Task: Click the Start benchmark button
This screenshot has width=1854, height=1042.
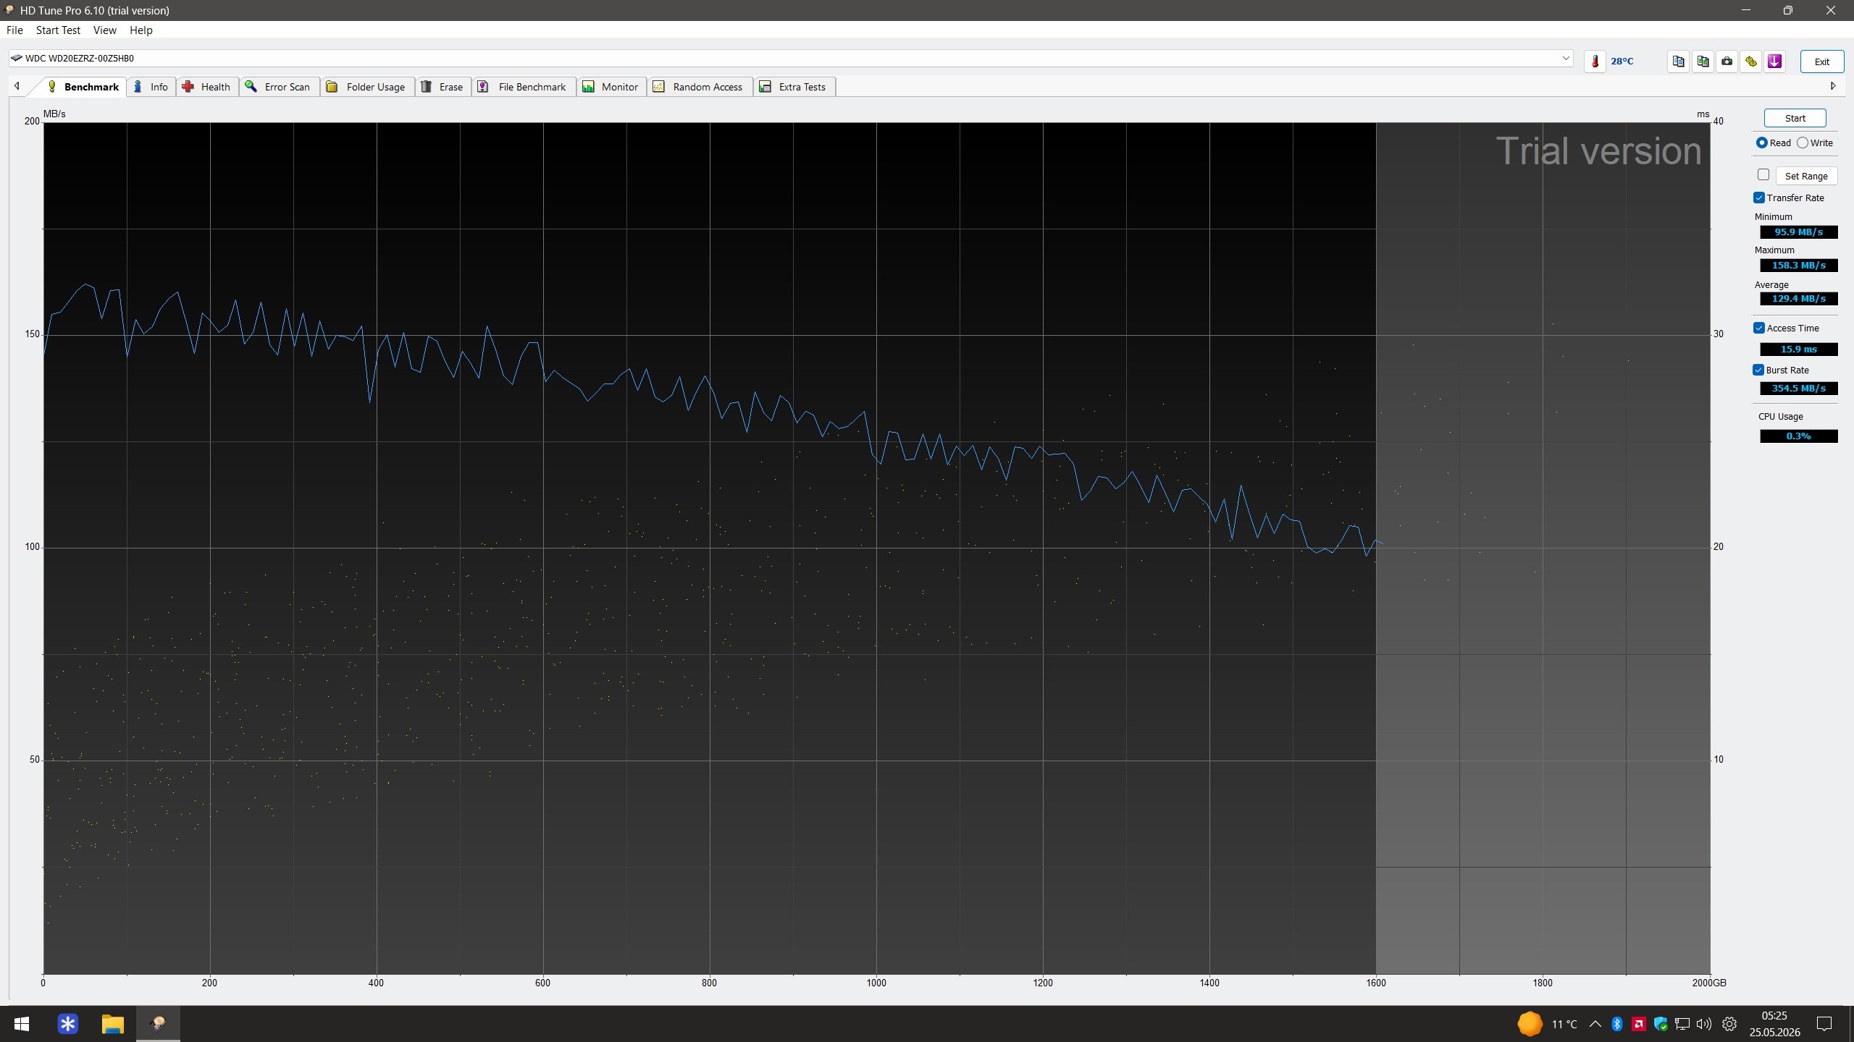Action: pos(1795,118)
